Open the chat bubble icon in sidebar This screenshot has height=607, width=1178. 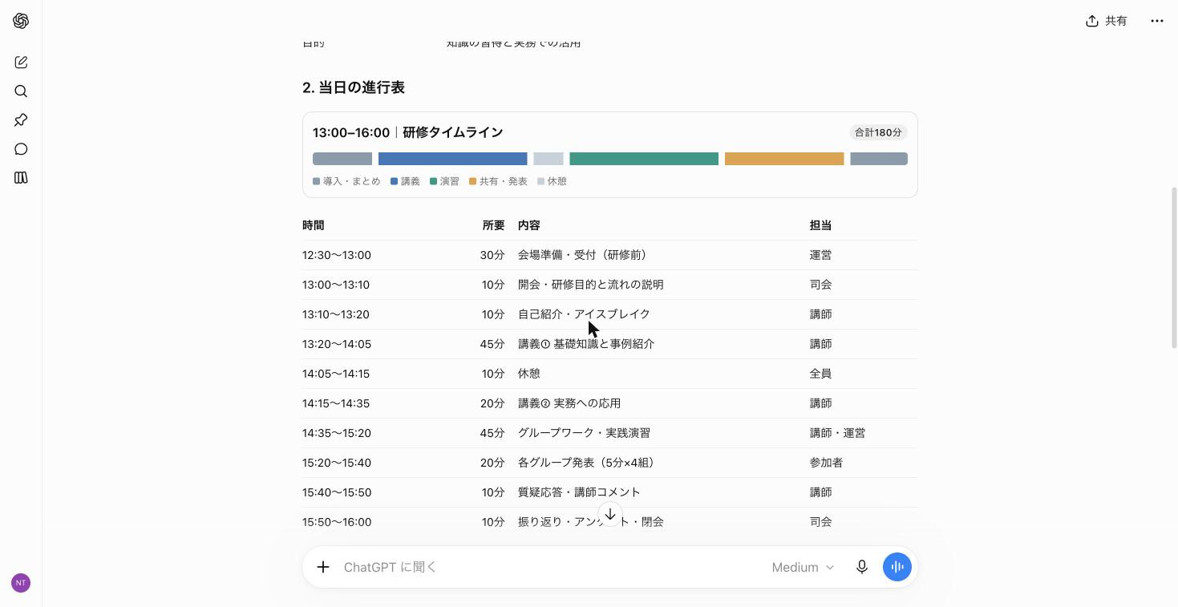tap(21, 149)
